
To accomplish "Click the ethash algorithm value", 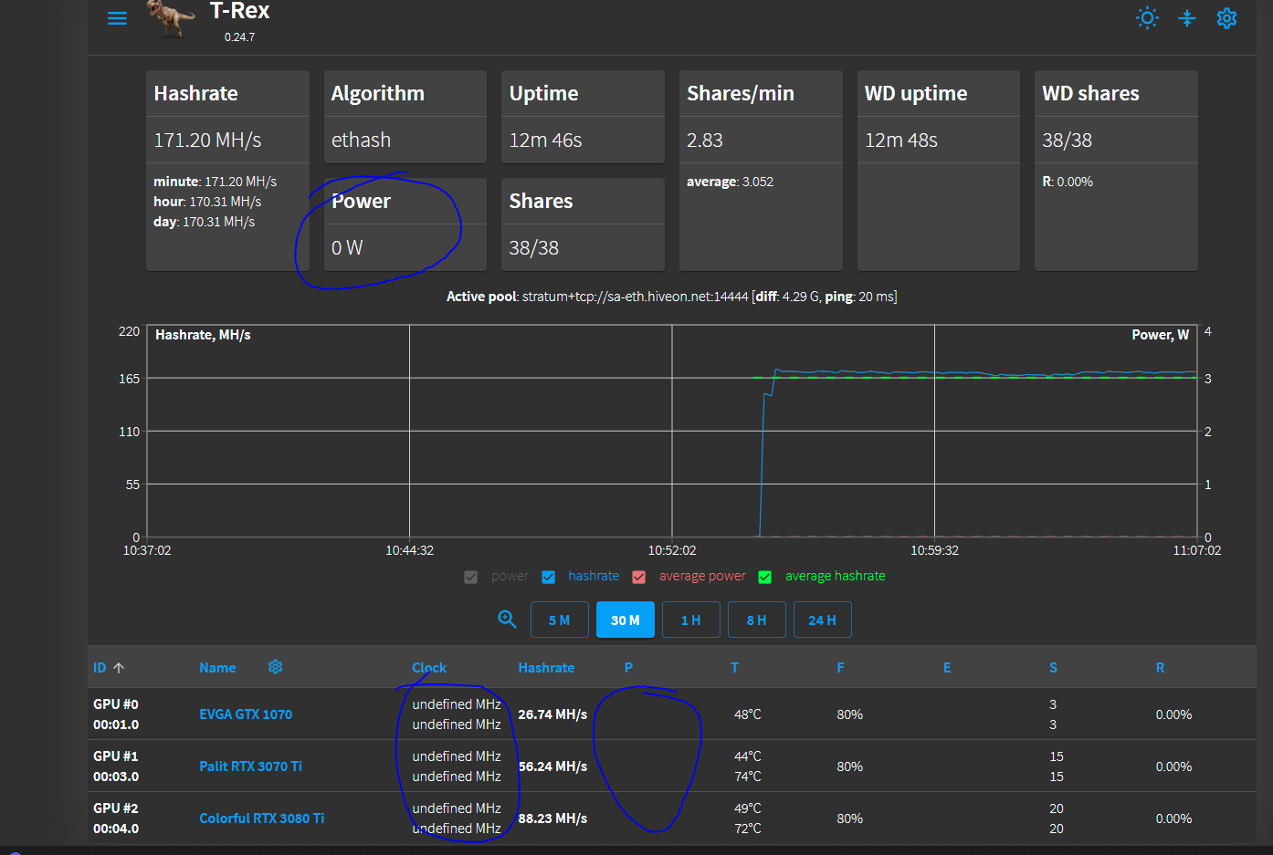I will coord(361,140).
